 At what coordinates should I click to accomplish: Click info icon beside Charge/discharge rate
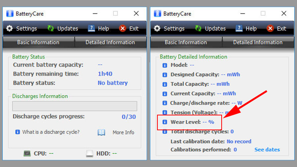pyautogui.click(x=165, y=103)
